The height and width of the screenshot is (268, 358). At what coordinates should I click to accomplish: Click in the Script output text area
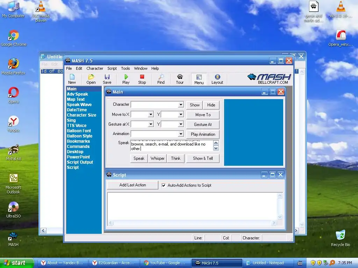pos(192,206)
